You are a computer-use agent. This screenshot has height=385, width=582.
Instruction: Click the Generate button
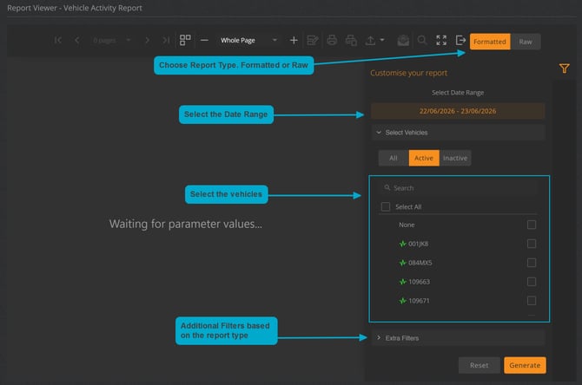coord(525,365)
